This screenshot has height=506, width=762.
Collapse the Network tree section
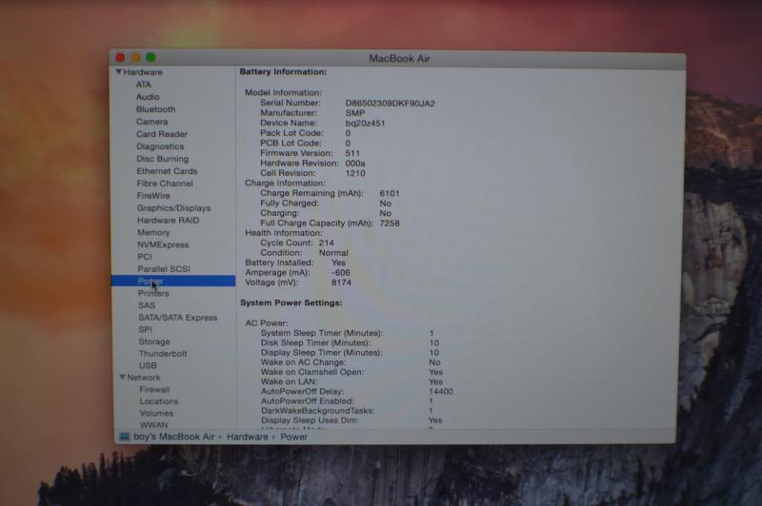123,377
